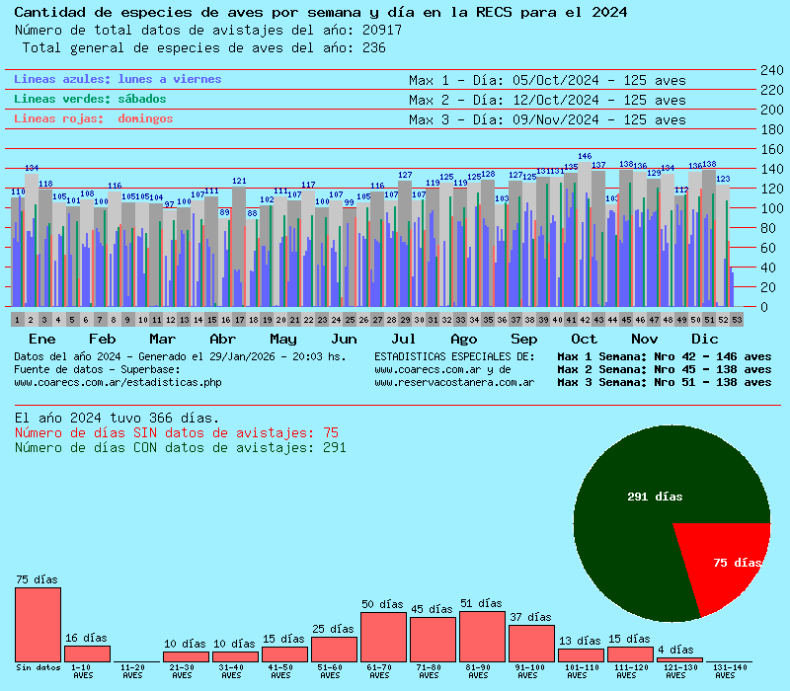The height and width of the screenshot is (691, 790).
Task: Click the Sin datos histogram bar
Action: 38,624
